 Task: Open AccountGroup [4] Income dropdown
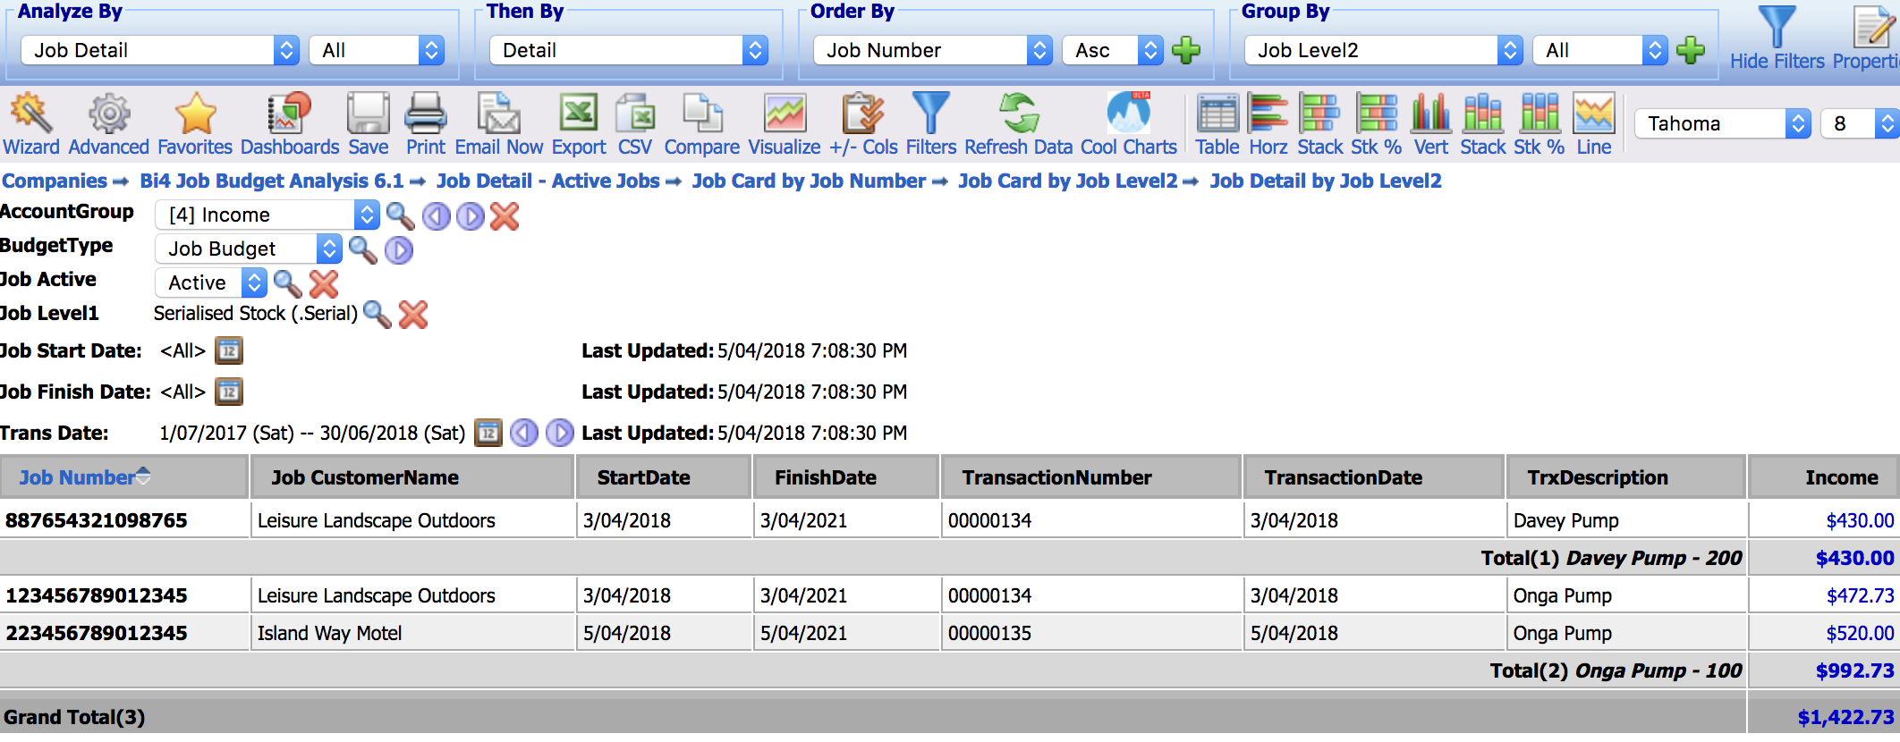tap(267, 215)
